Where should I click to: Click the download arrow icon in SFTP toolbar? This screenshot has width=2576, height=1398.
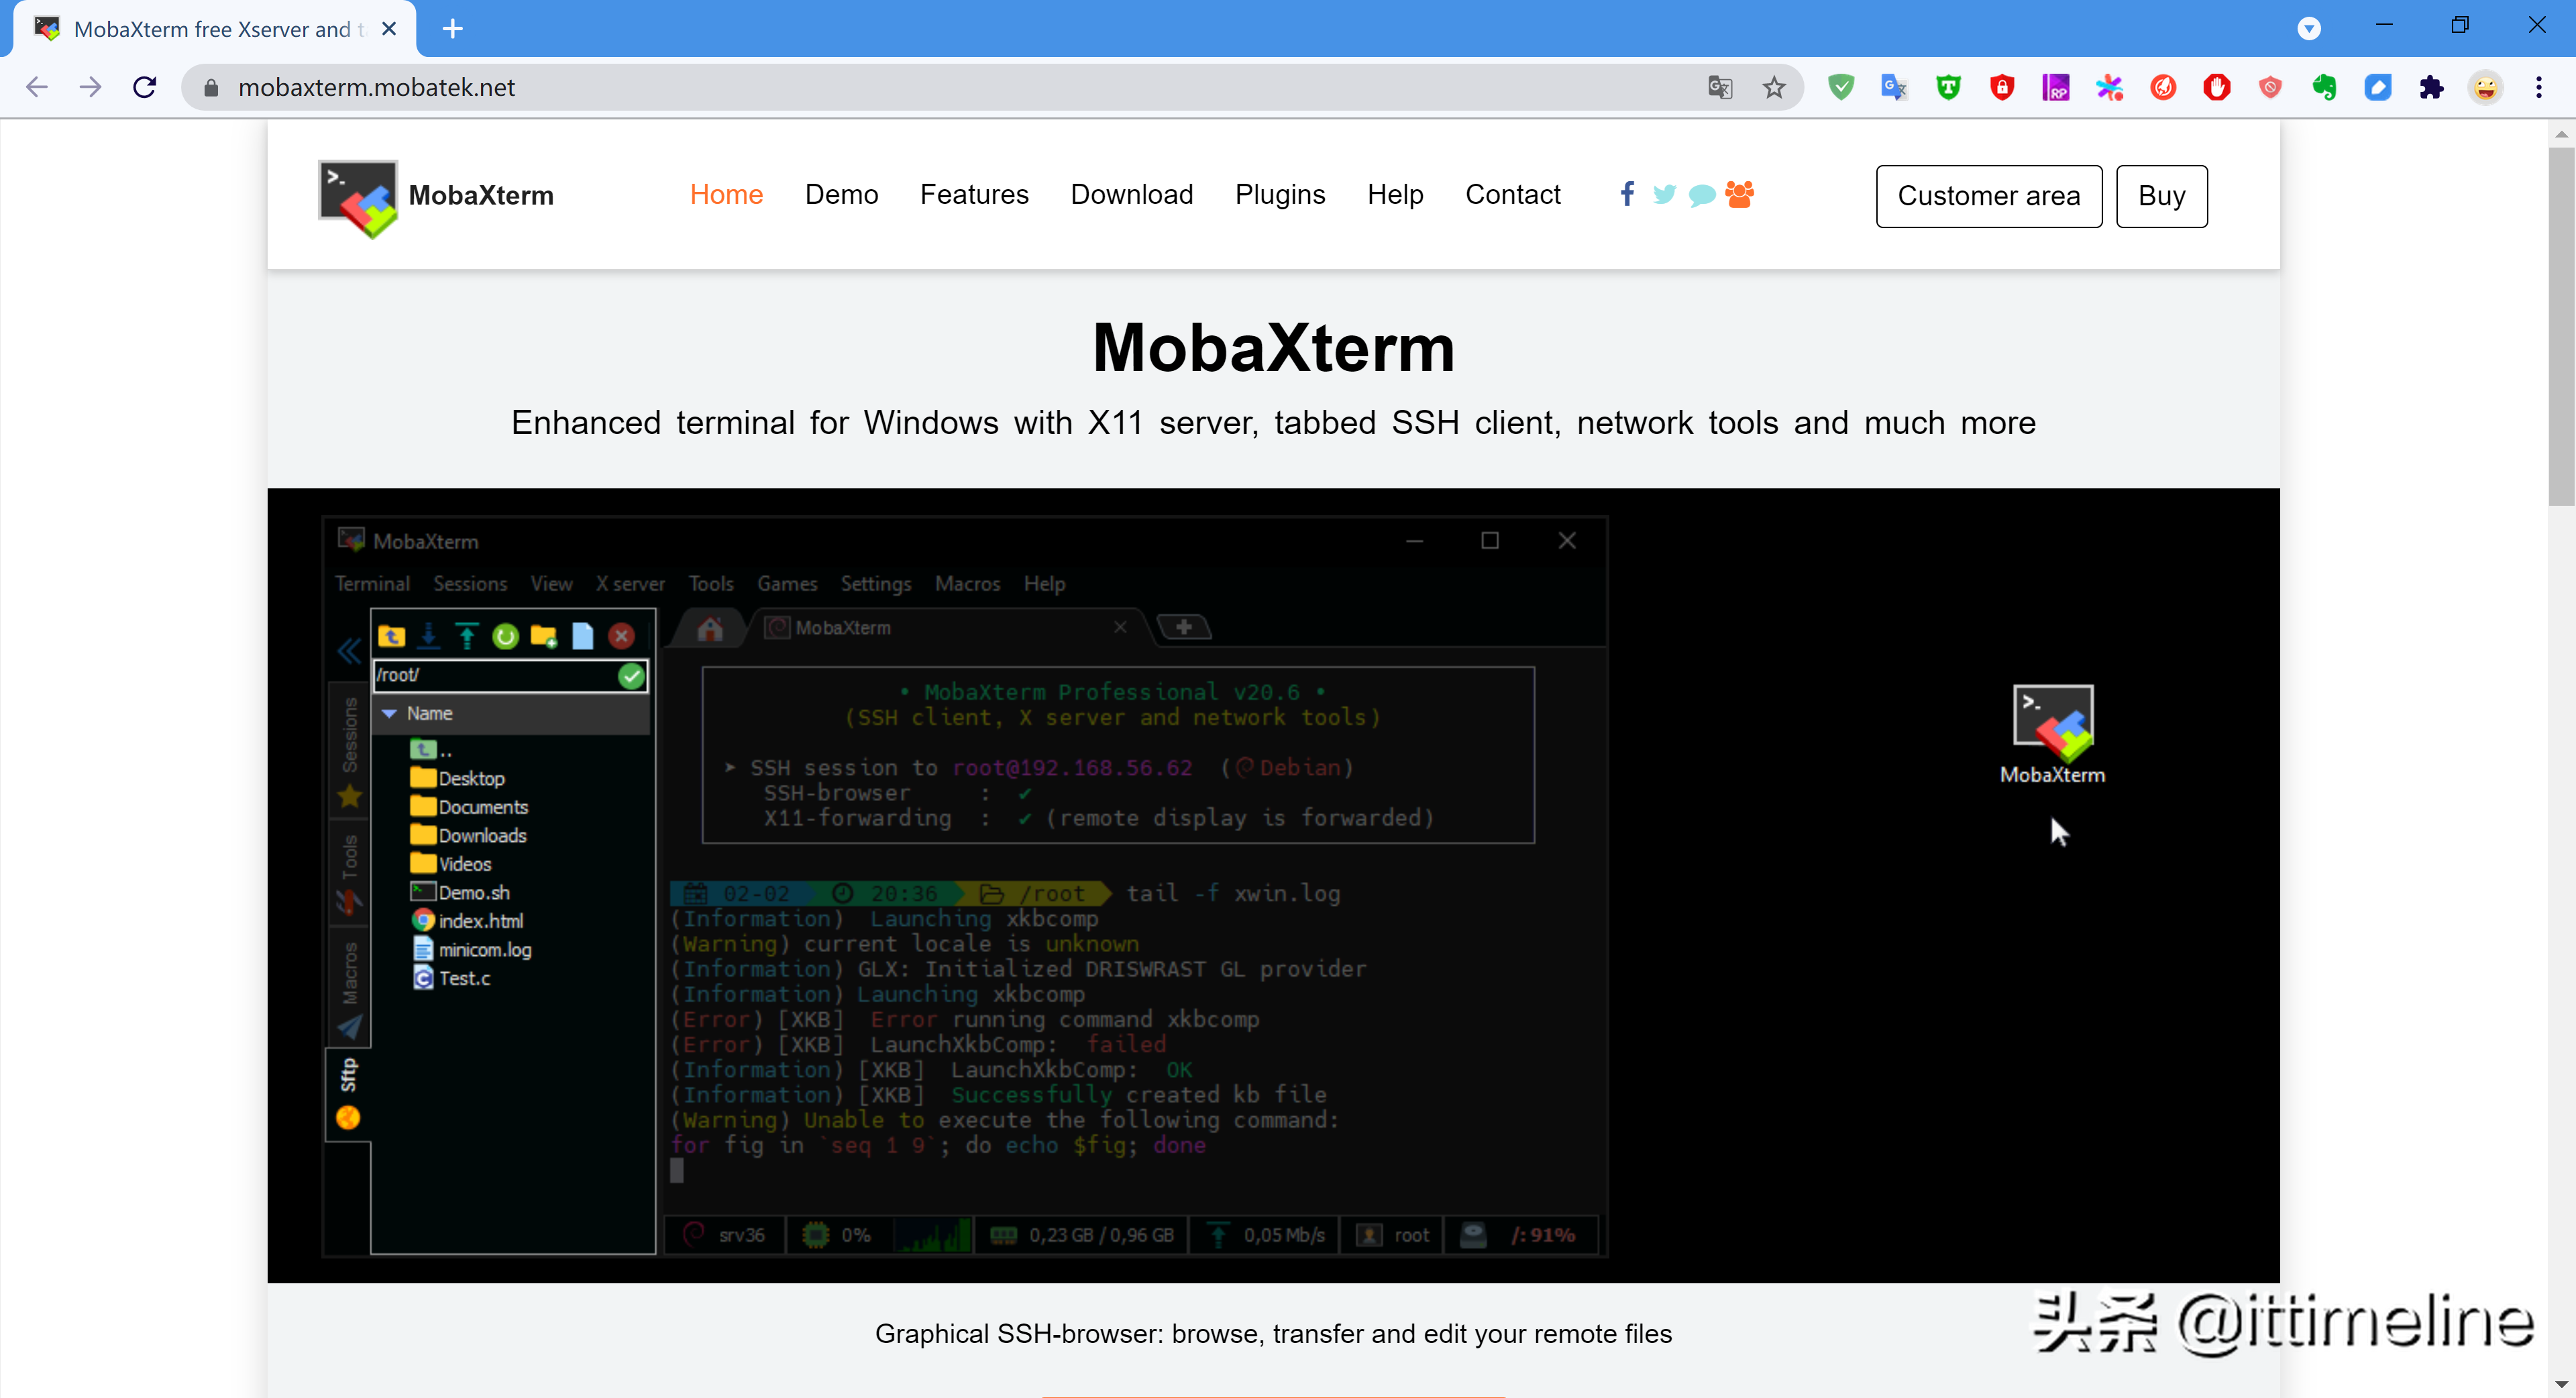(429, 635)
